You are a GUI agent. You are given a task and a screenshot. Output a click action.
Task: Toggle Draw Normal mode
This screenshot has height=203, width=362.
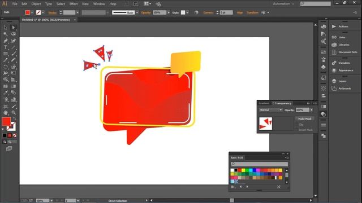[5, 142]
